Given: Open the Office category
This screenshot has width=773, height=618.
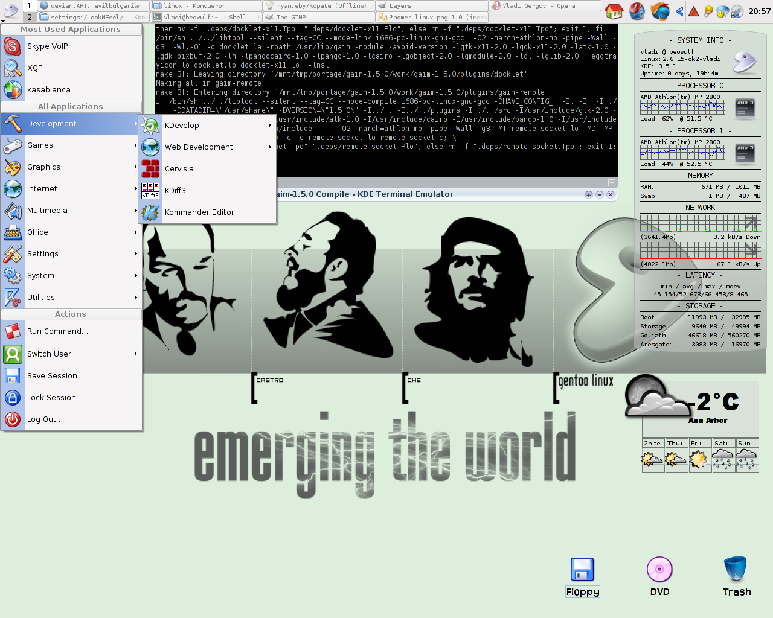Looking at the screenshot, I should pyautogui.click(x=71, y=232).
